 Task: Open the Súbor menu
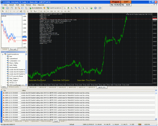[5, 5]
